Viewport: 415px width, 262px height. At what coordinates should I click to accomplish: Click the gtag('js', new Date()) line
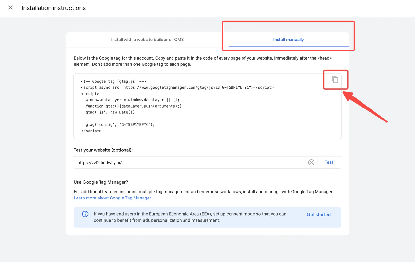[111, 112]
